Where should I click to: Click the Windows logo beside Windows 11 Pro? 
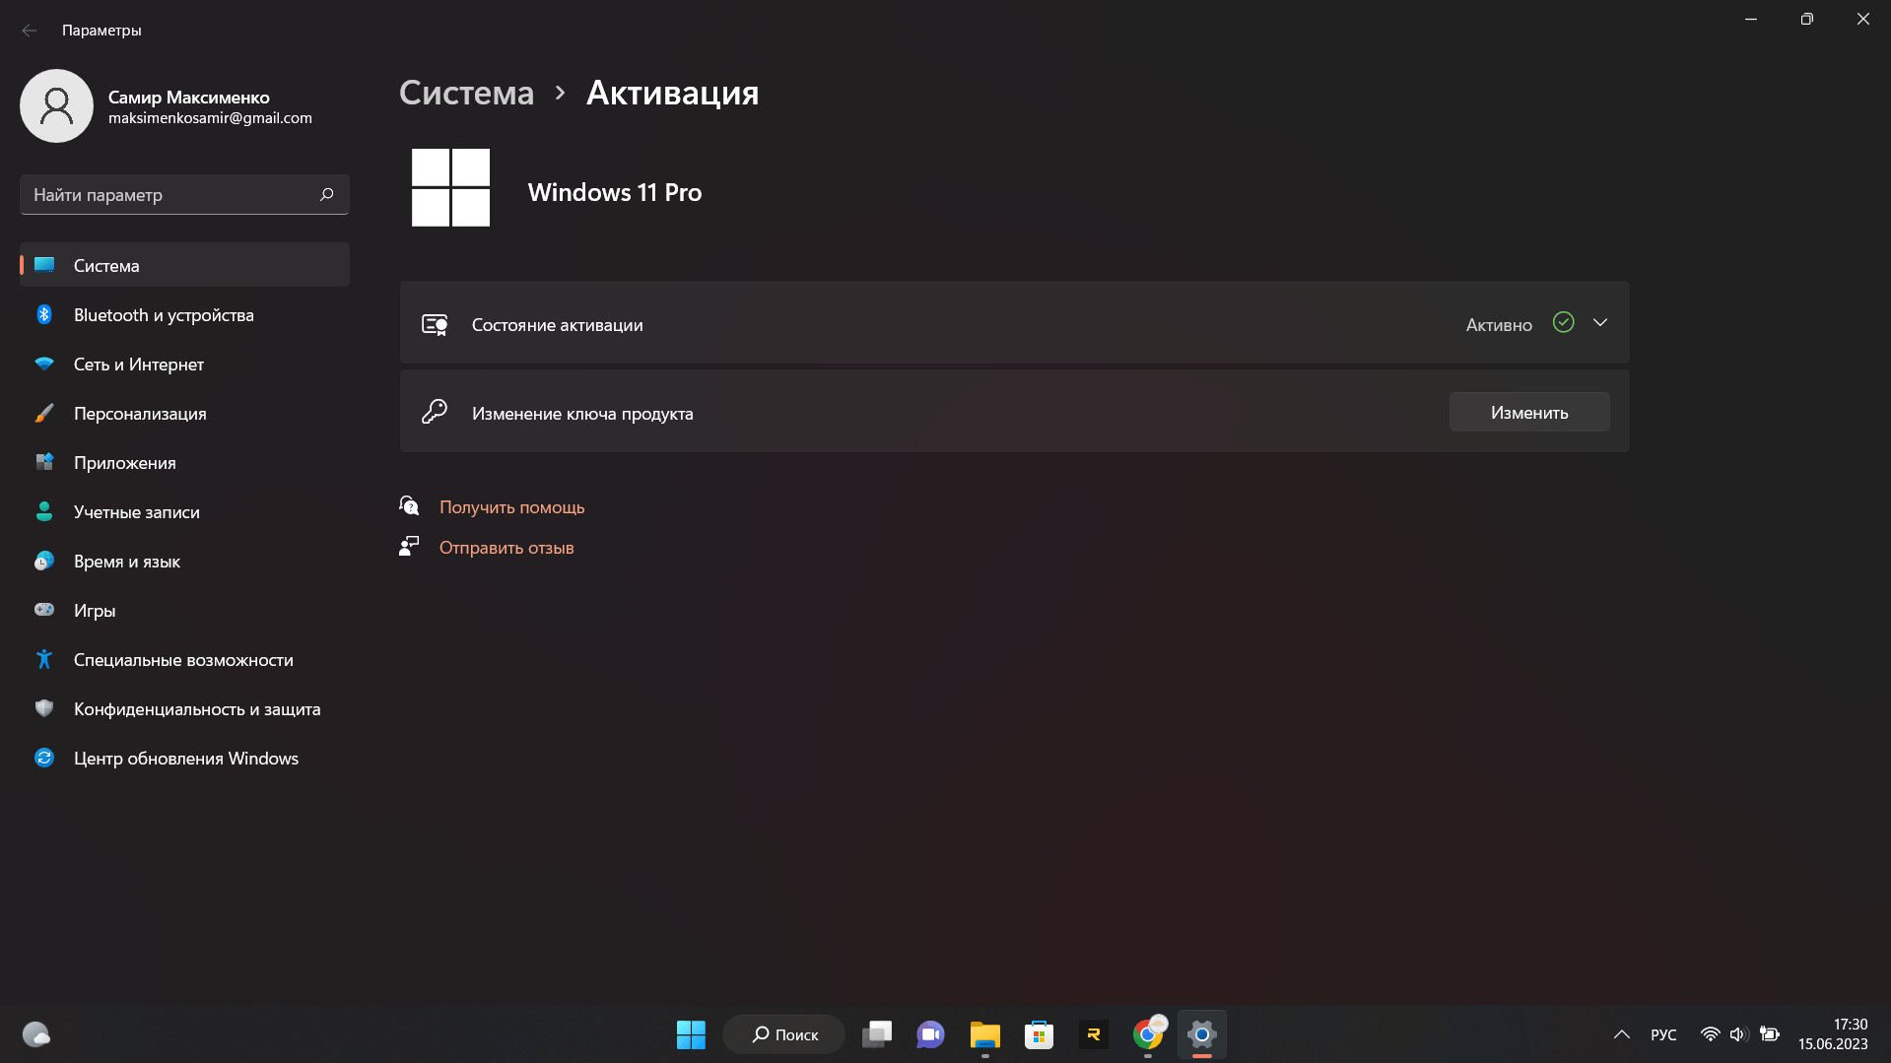[450, 187]
